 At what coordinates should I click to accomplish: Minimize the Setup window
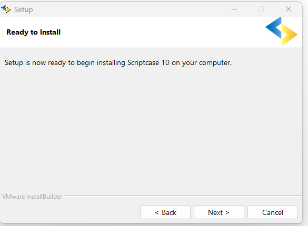click(234, 9)
